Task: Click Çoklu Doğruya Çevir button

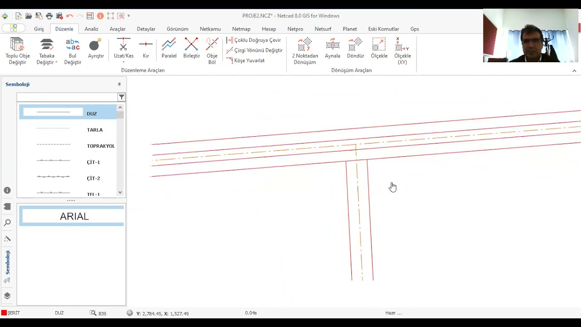Action: [254, 40]
